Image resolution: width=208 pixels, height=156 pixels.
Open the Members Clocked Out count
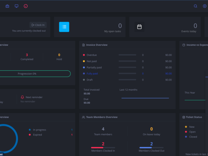[x=151, y=144]
